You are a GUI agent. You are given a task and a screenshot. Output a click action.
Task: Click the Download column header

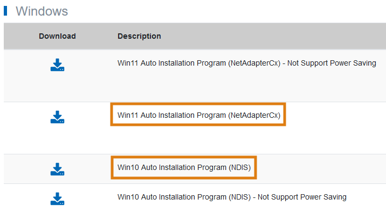(57, 36)
